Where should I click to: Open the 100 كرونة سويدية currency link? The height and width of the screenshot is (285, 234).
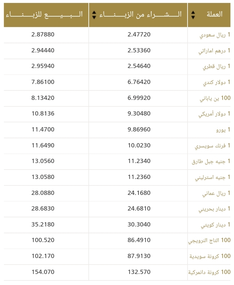click(210, 256)
